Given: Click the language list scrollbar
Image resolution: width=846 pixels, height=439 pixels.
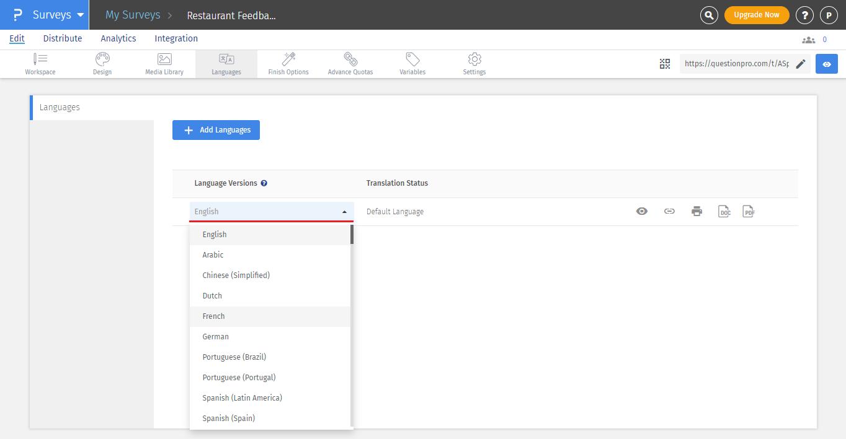Looking at the screenshot, I should (x=352, y=234).
